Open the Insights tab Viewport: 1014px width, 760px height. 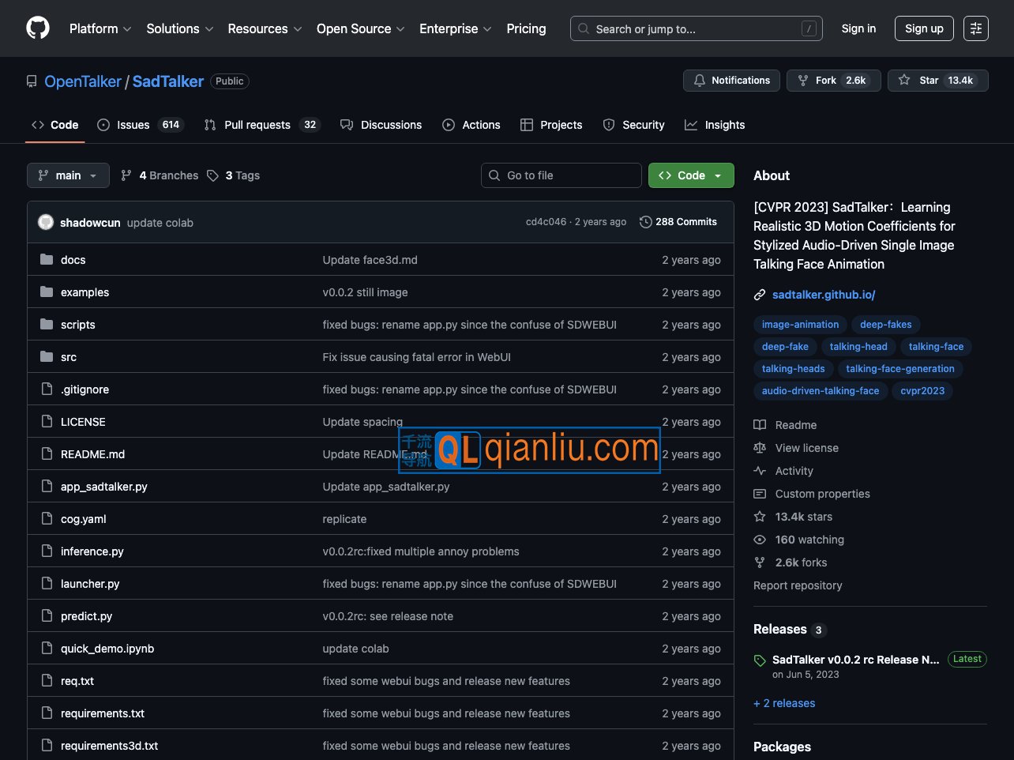pos(715,125)
